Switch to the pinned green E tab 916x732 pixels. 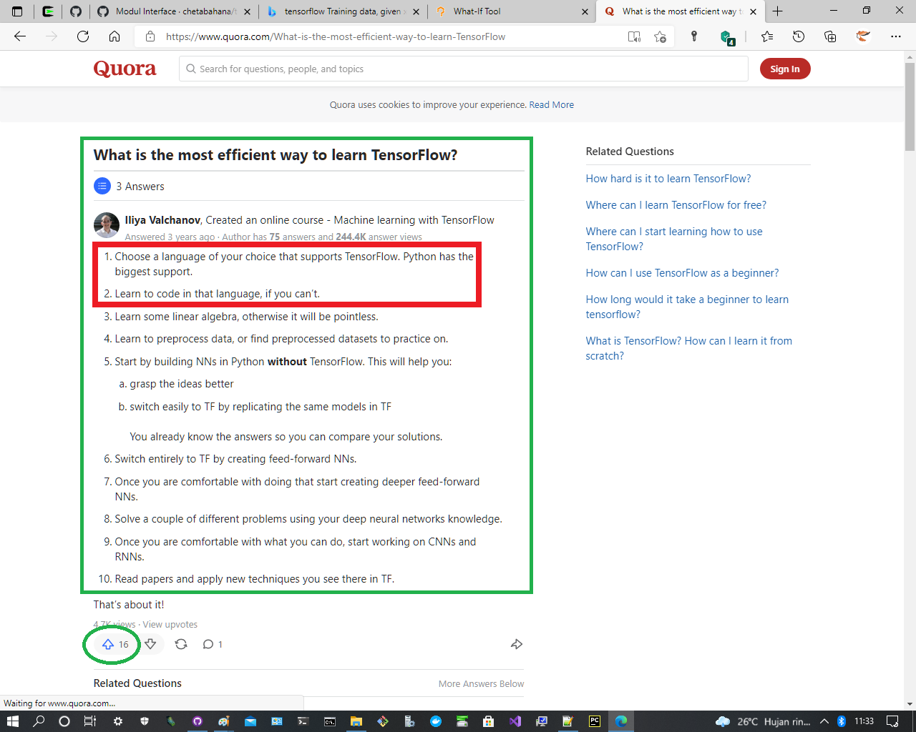[48, 11]
